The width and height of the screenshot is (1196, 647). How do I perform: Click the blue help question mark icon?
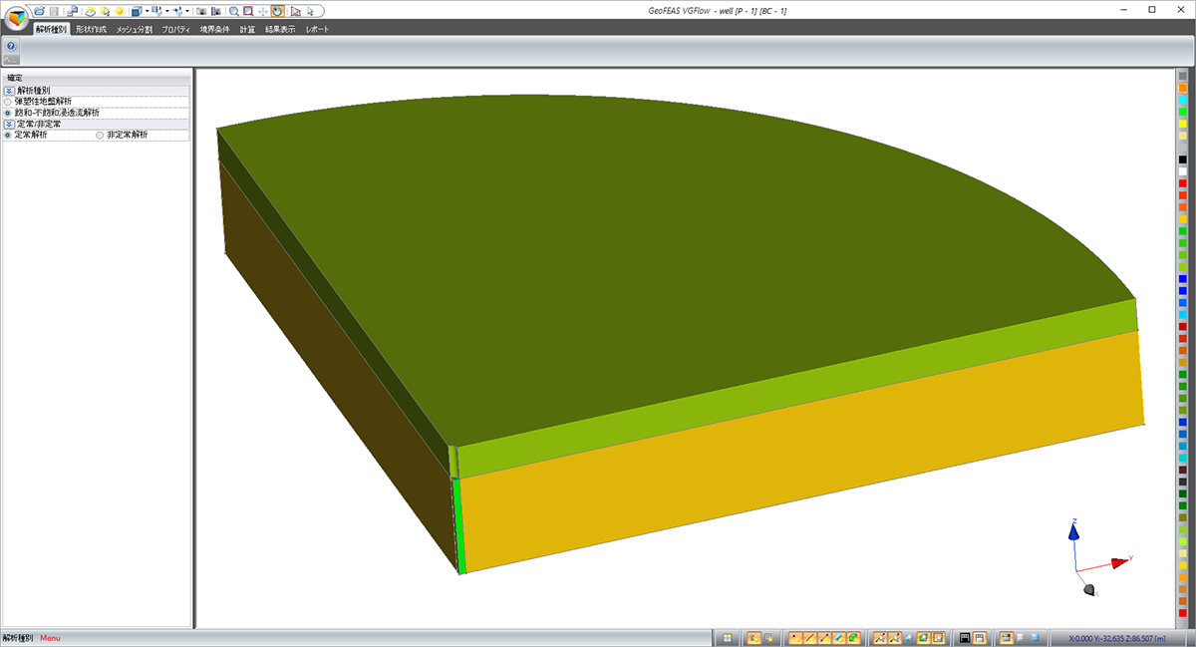point(11,46)
